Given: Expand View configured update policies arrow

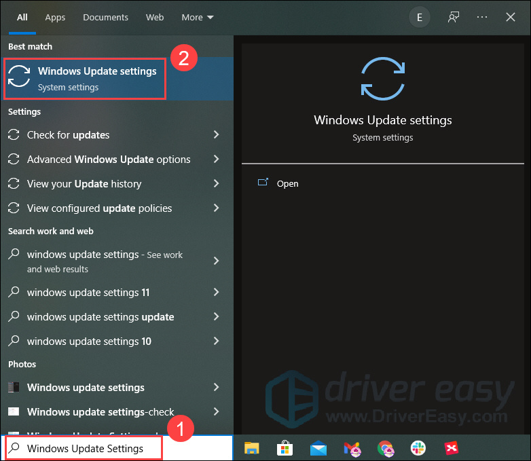Looking at the screenshot, I should pyautogui.click(x=216, y=208).
